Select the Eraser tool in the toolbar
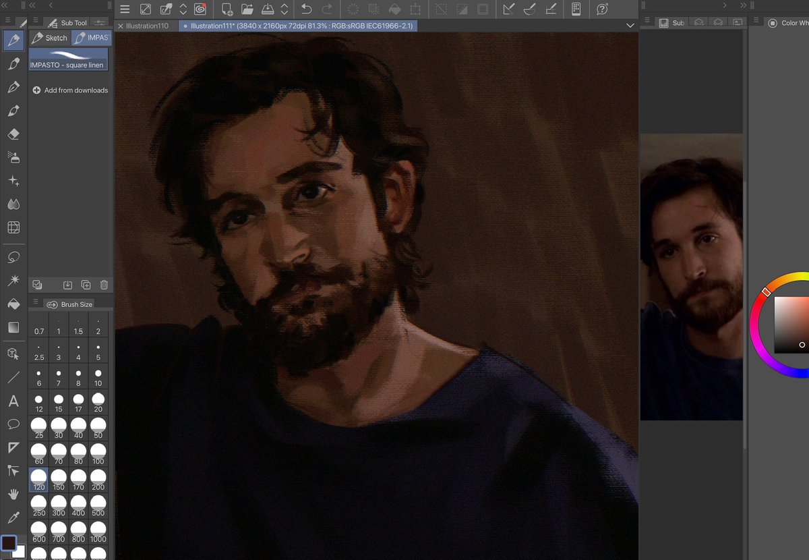Image resolution: width=809 pixels, height=560 pixels. (13, 134)
